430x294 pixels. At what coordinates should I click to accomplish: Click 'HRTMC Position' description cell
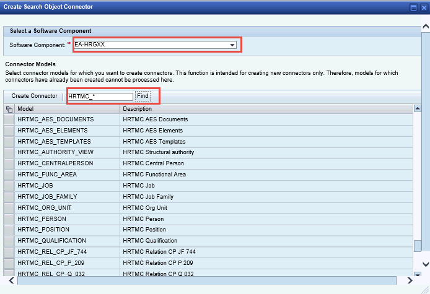point(266,230)
